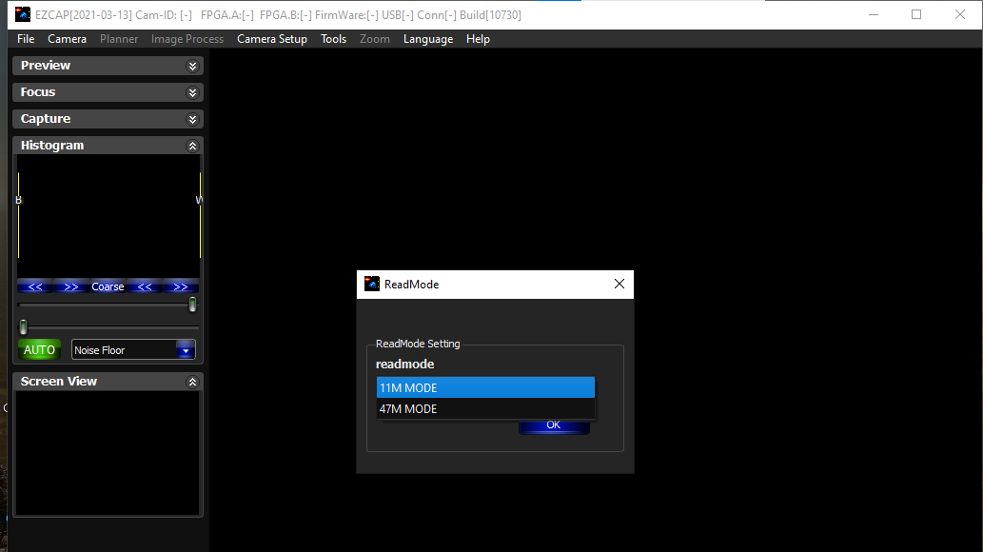
Task: Click the last >> histogram button
Action: click(181, 286)
